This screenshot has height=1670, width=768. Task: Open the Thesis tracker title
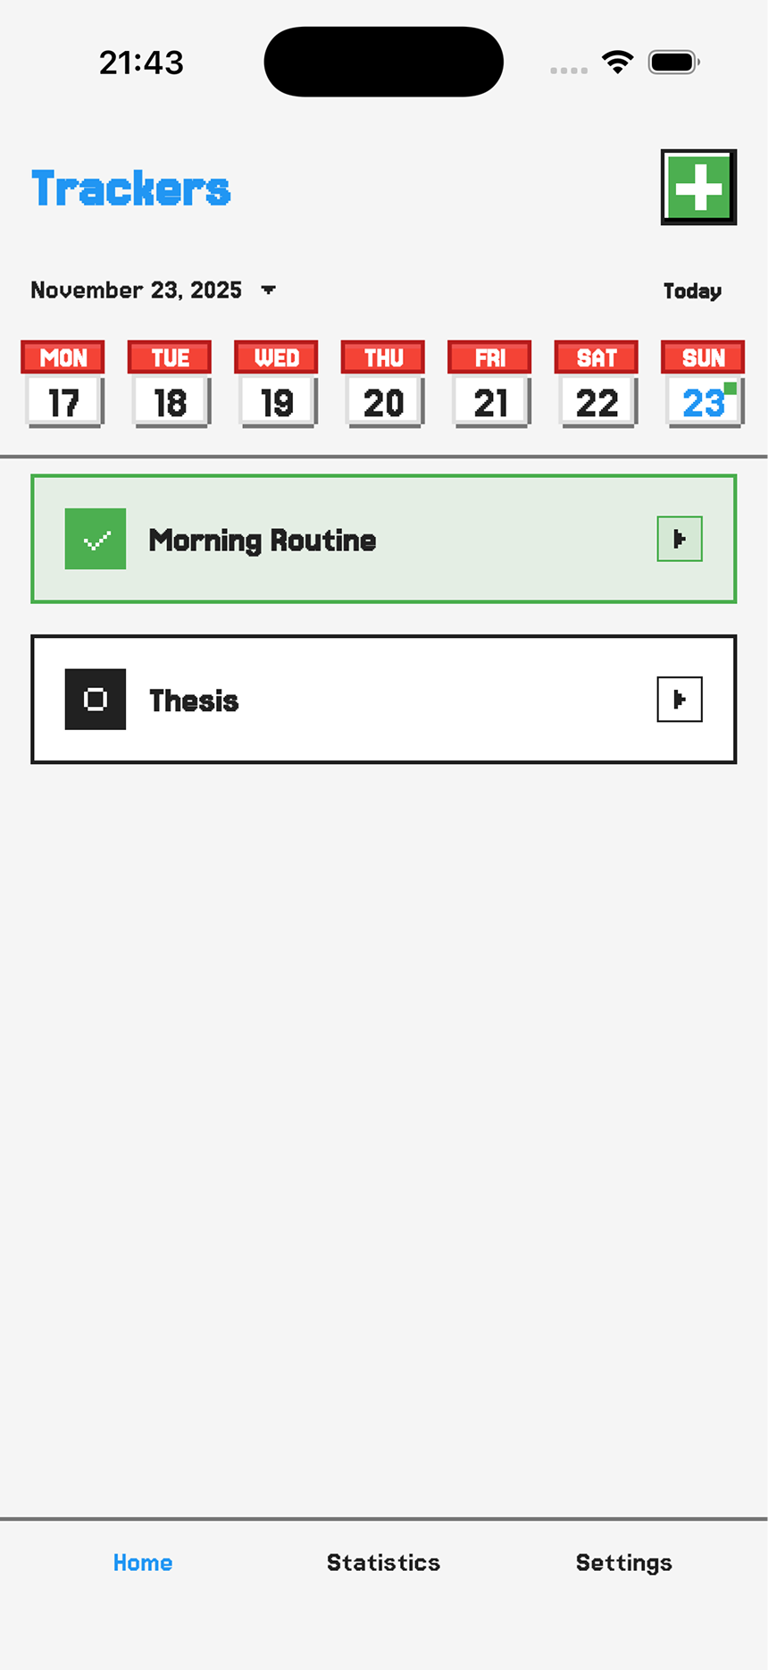[194, 701]
